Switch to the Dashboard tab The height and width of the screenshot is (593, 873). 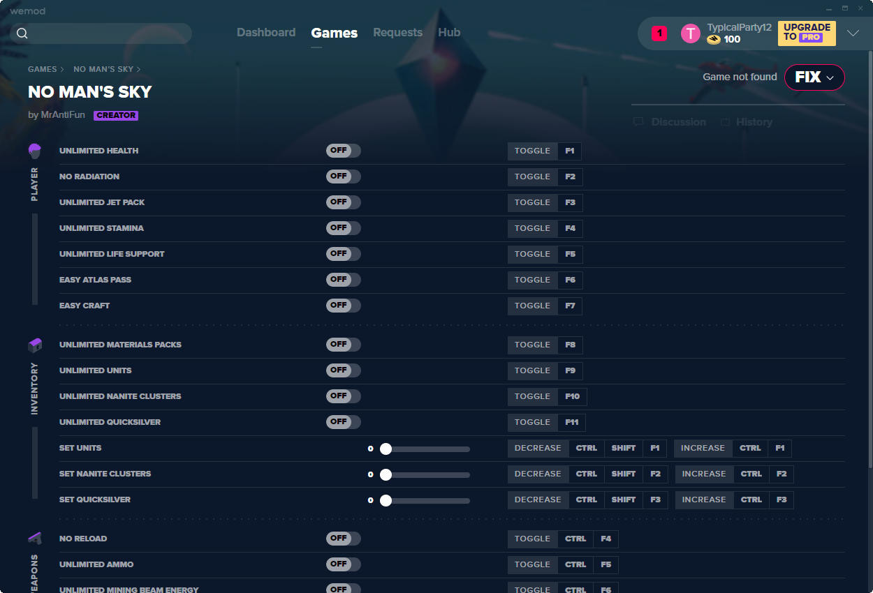[266, 33]
